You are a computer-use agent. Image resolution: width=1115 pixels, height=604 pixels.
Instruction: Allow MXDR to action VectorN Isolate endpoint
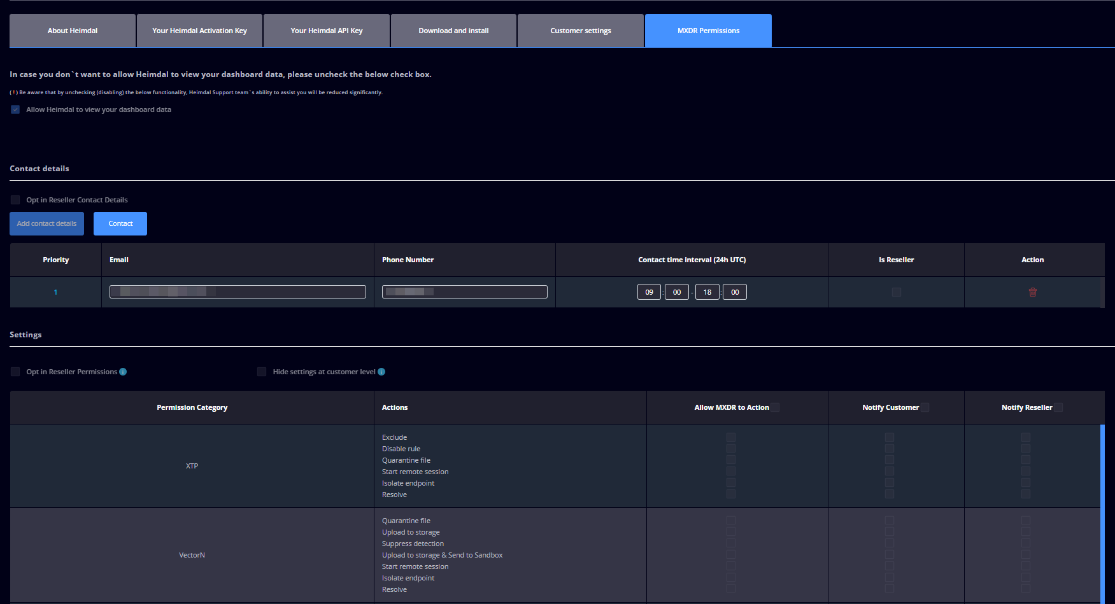click(731, 578)
